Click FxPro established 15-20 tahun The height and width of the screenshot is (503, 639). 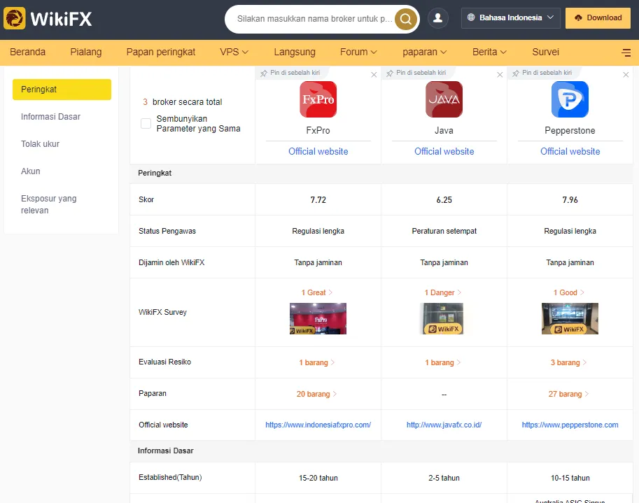point(318,478)
